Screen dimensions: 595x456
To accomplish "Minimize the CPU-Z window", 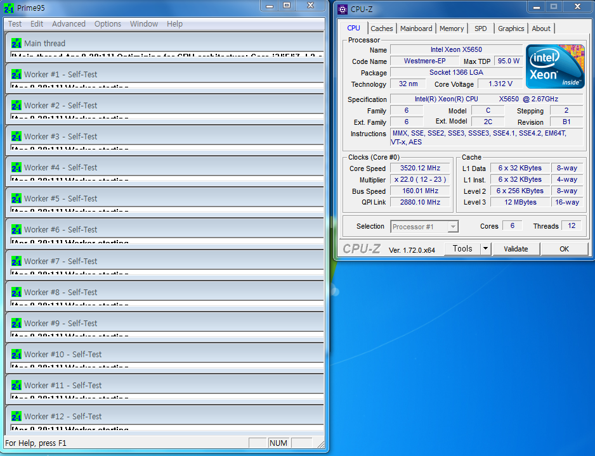I will [537, 7].
